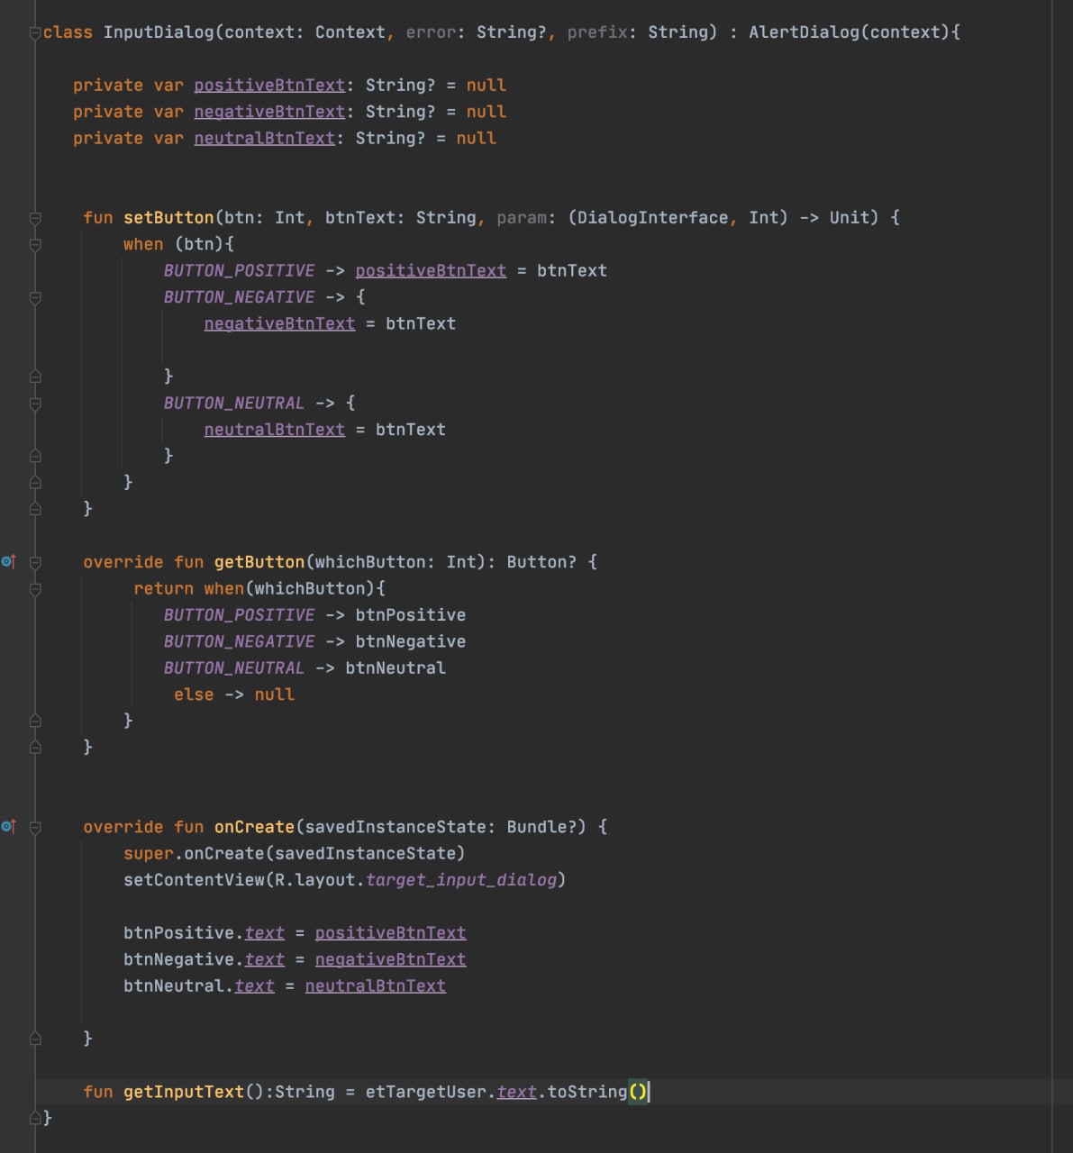Click 'btnNegative' in the btnNegative.text assignment

tap(178, 959)
